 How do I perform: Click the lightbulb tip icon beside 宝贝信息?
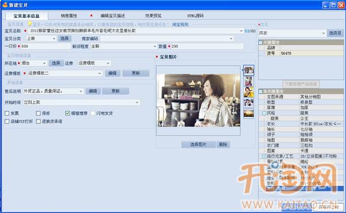pos(29,24)
